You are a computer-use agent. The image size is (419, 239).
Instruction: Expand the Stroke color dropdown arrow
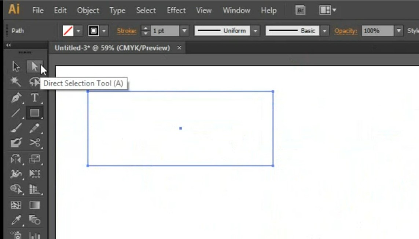[x=104, y=30]
